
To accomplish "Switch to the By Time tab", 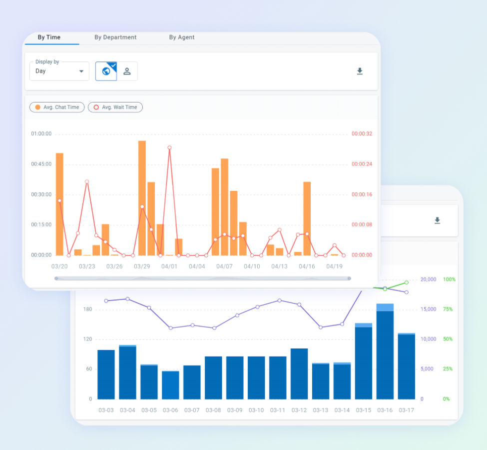I will pyautogui.click(x=49, y=37).
